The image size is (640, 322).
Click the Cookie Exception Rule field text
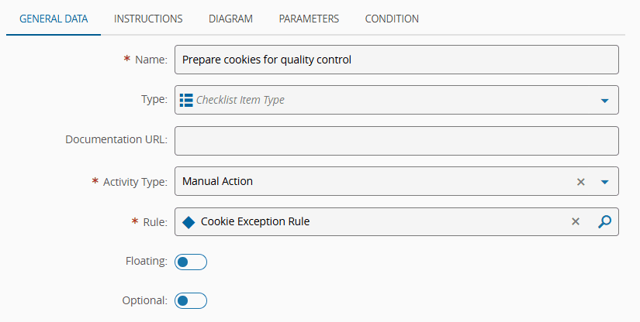coord(255,222)
